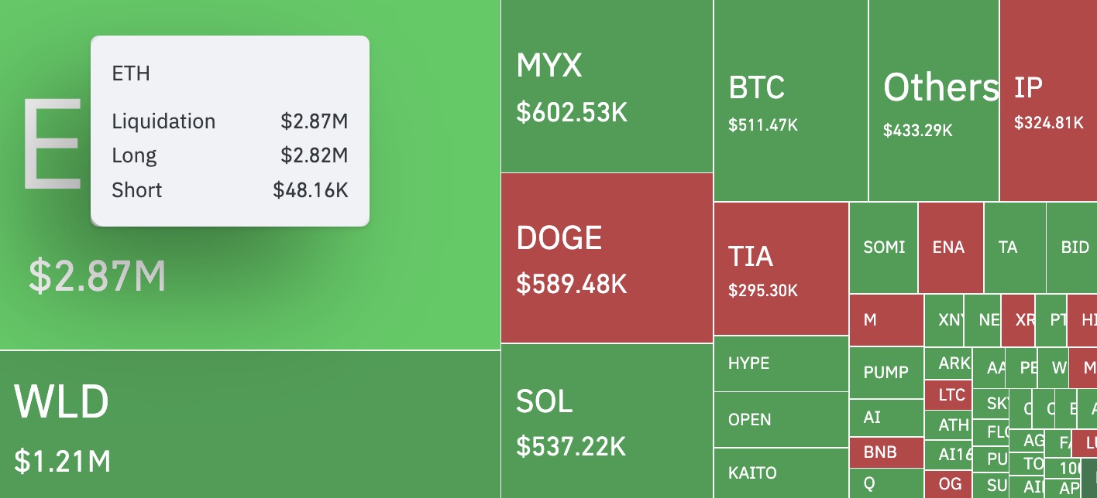Viewport: 1097px width, 498px height.
Task: Select the red BNB tile
Action: 886,452
